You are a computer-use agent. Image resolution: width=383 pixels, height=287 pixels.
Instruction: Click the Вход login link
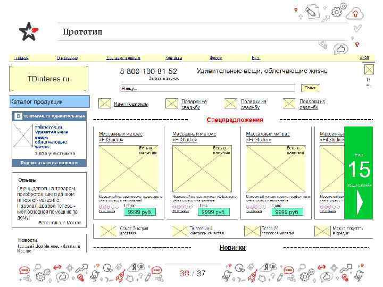[x=364, y=57]
